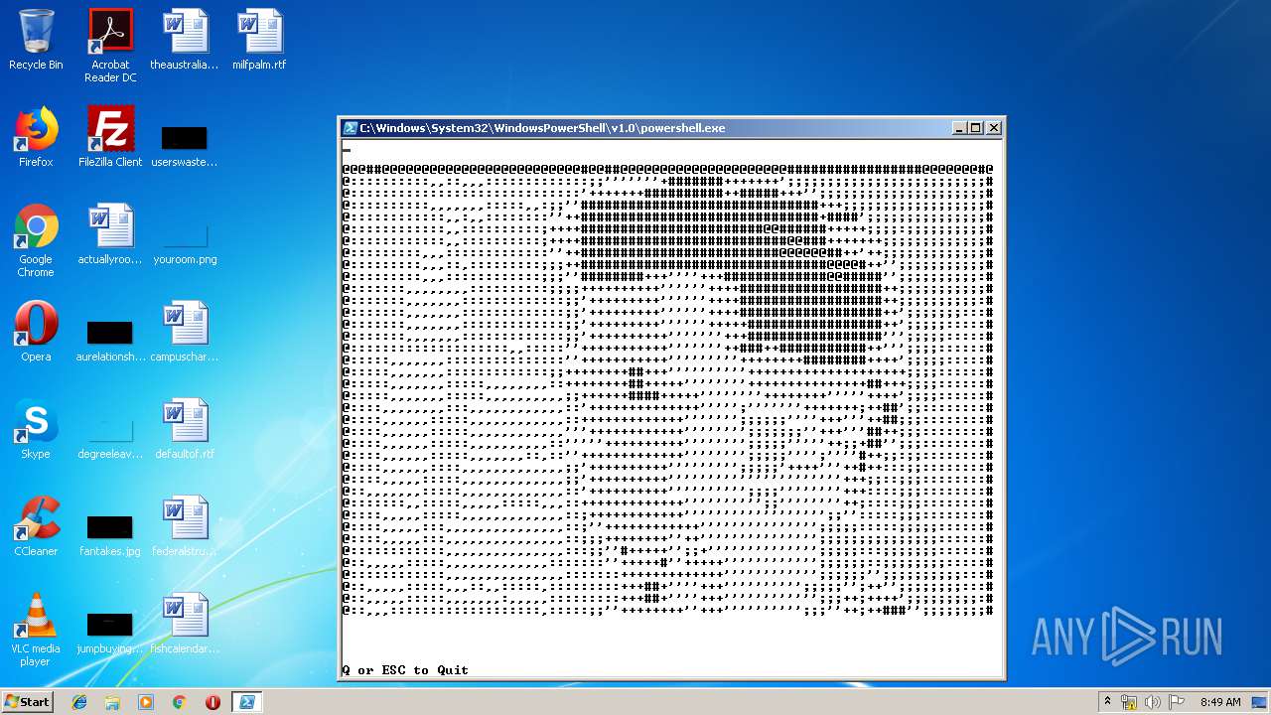Open the PowerShell window system menu icon
Screen dimensions: 1271x715
[350, 128]
